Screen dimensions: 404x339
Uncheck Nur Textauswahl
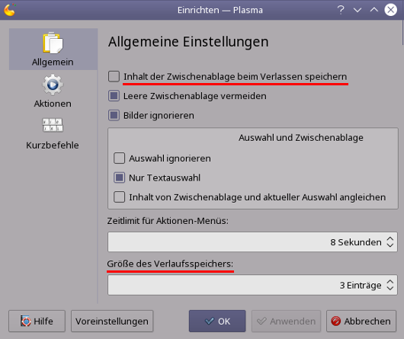coord(119,177)
